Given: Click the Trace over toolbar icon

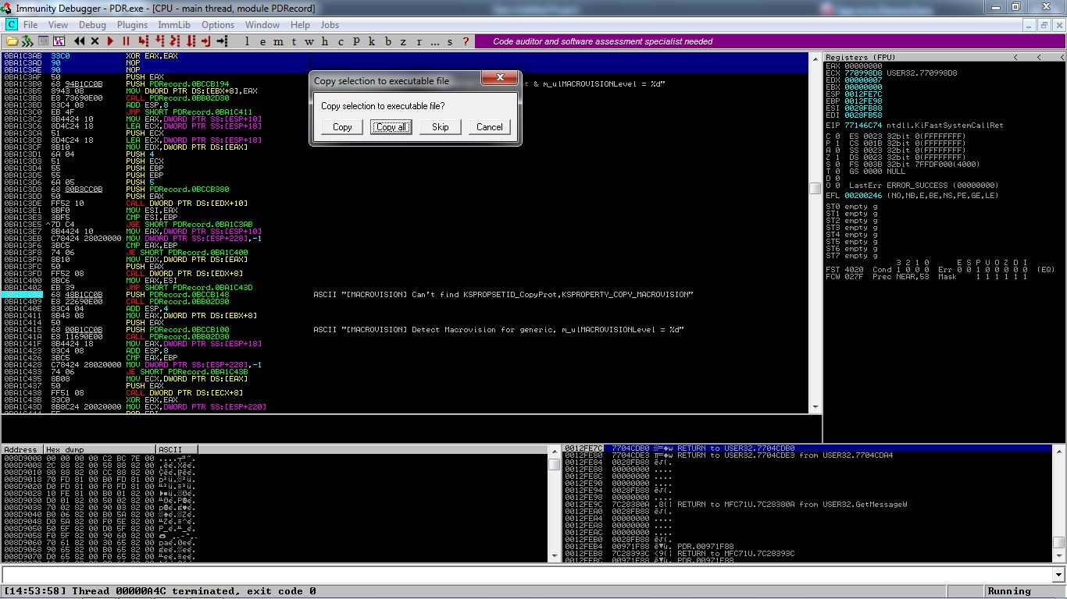Looking at the screenshot, I should (x=191, y=41).
